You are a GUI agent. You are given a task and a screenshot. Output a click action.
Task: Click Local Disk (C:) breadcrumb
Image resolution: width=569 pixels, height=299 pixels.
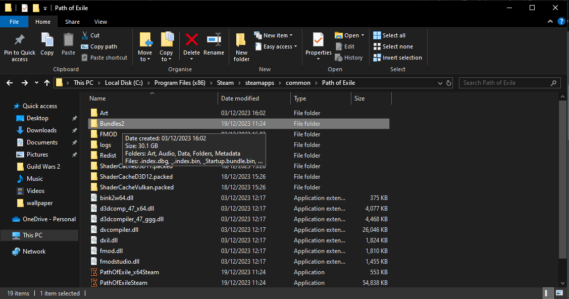124,83
